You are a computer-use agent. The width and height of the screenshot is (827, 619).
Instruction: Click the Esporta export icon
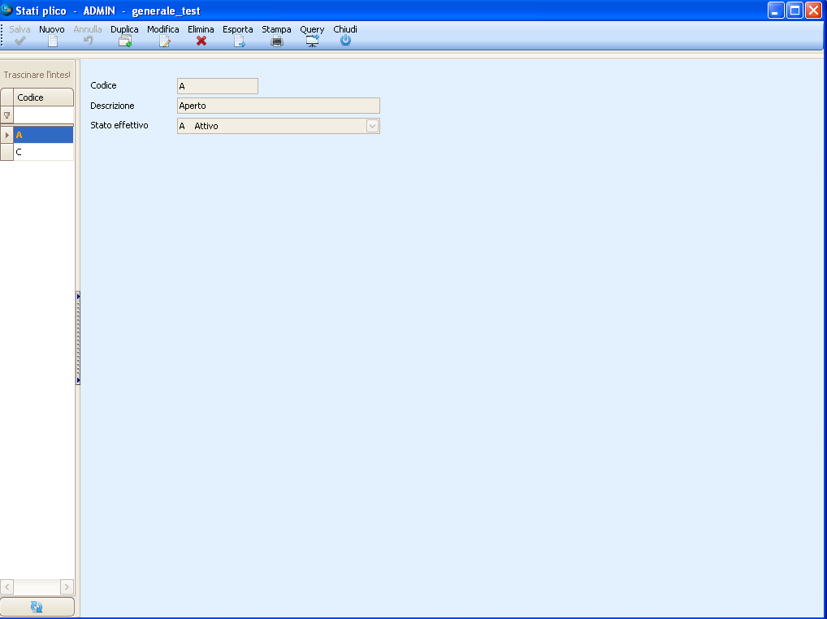tap(239, 41)
